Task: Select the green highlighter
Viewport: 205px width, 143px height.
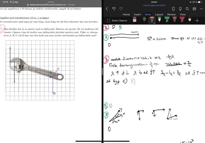Action: pyautogui.click(x=167, y=20)
